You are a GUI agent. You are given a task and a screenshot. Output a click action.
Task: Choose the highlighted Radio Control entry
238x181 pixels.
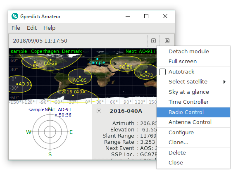point(193,112)
